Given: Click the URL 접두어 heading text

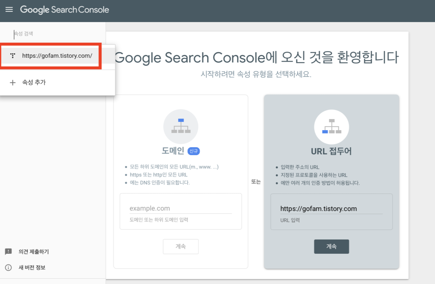Looking at the screenshot, I should (x=331, y=151).
